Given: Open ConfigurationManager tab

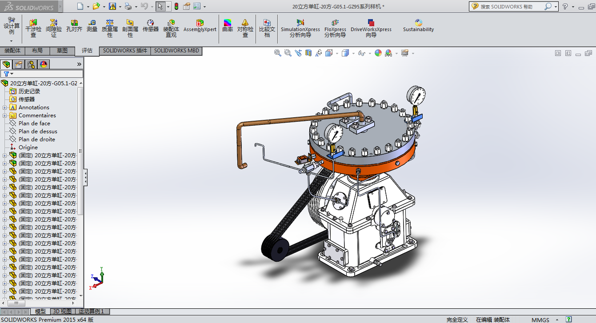Looking at the screenshot, I should tap(31, 64).
